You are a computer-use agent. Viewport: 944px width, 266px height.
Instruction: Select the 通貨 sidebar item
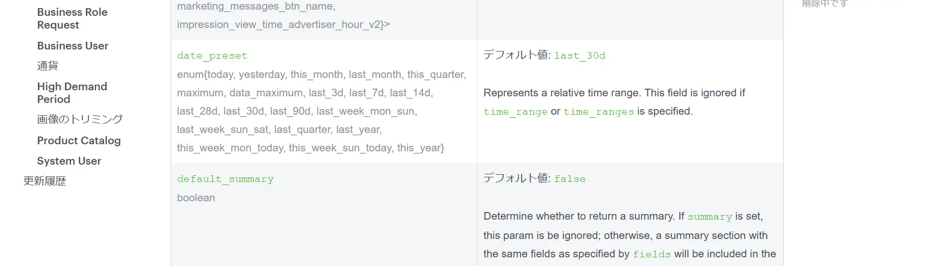[x=48, y=66]
